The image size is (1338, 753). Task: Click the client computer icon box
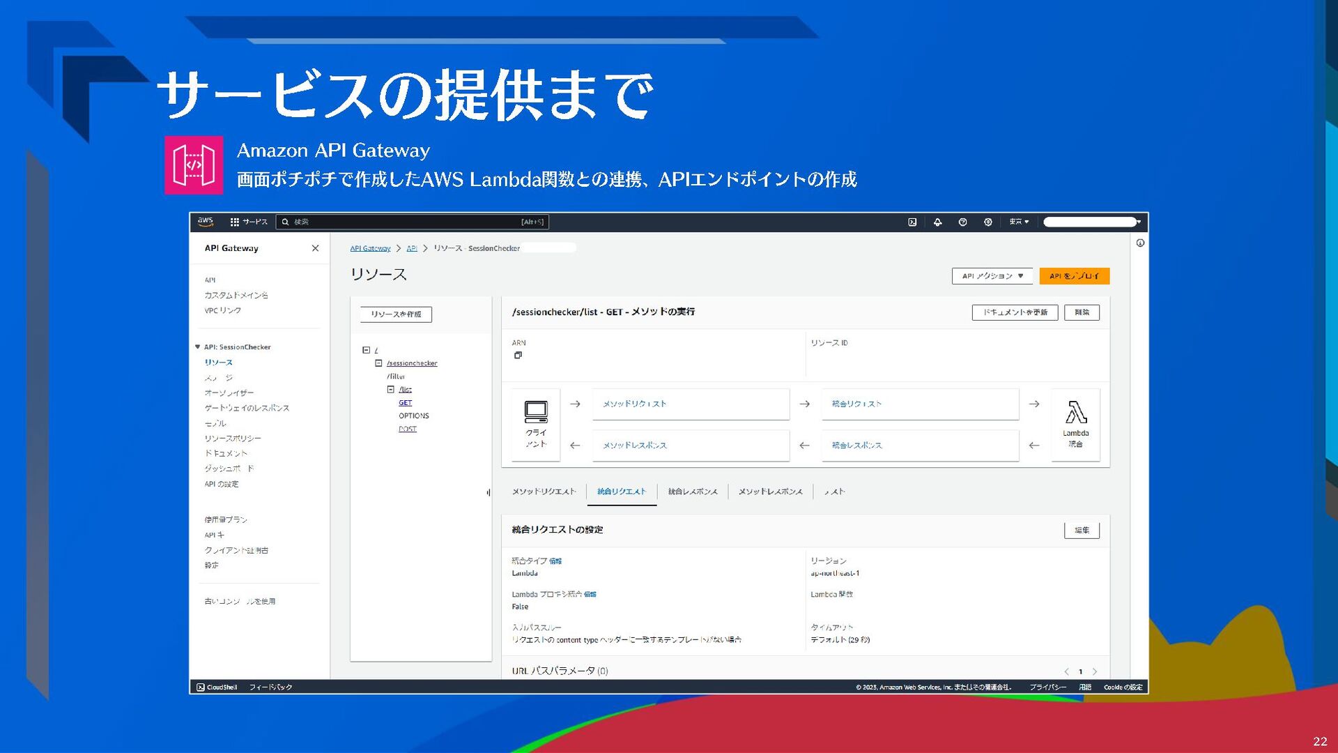[x=536, y=425]
